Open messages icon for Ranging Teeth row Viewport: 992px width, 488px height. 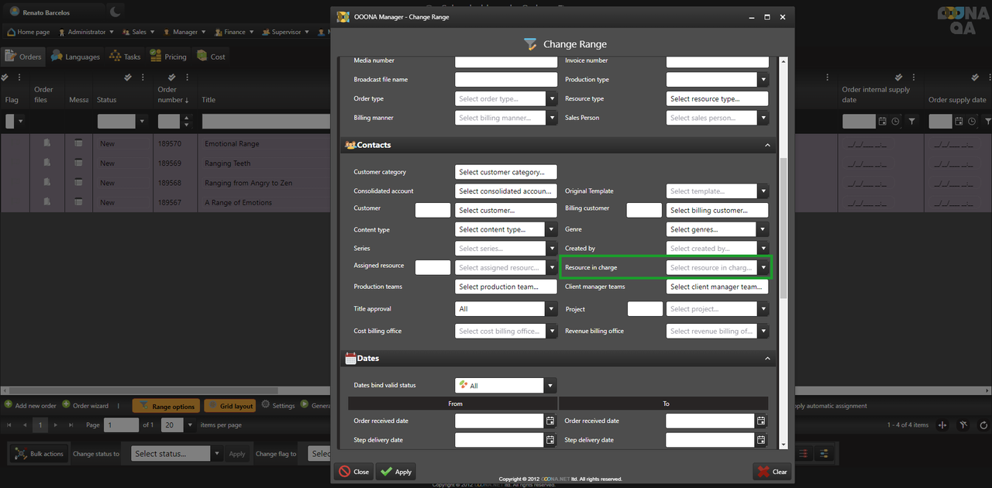tap(78, 163)
